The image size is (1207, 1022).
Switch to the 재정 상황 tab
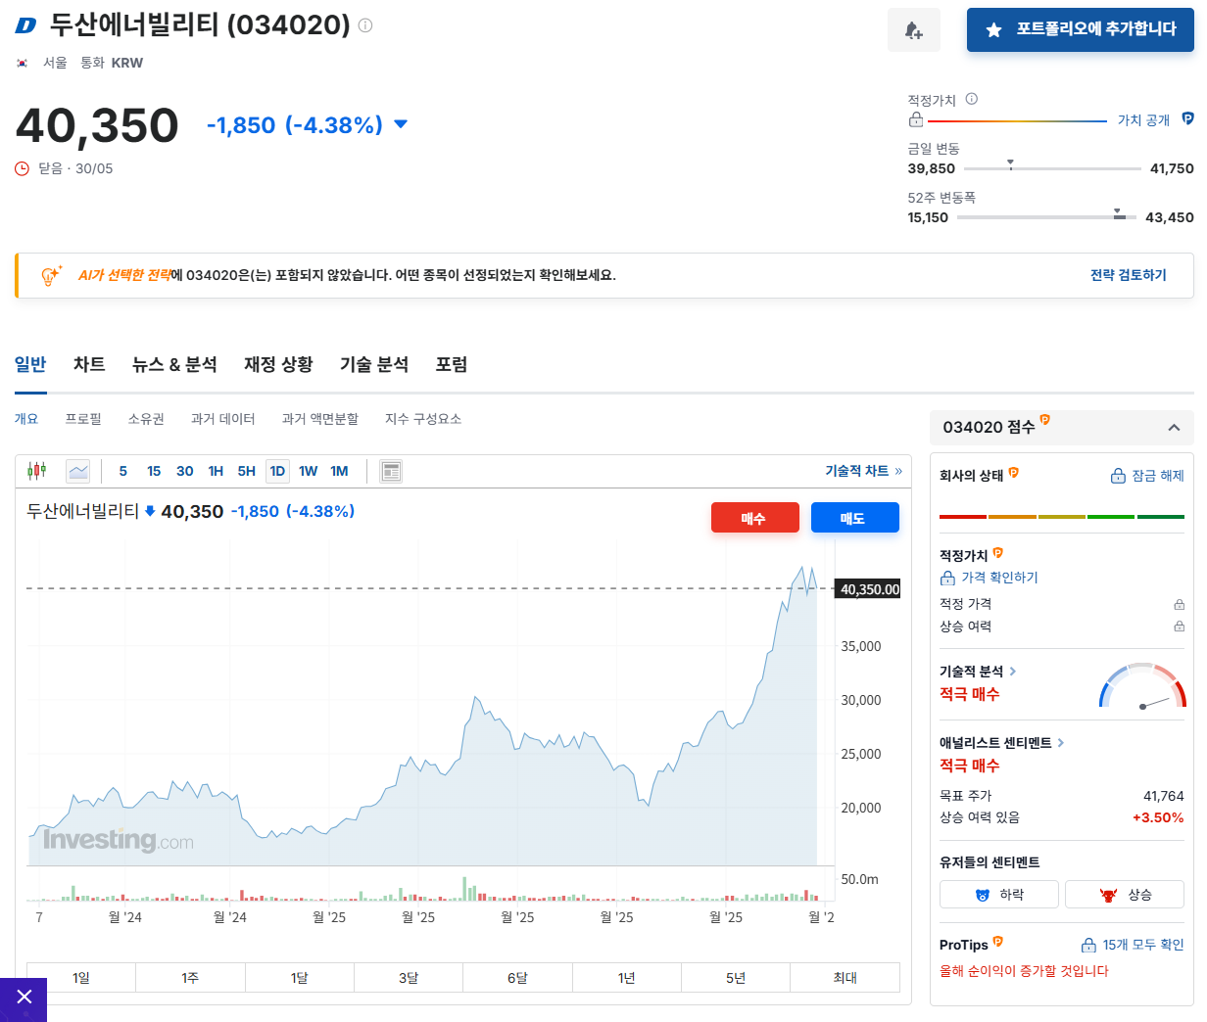click(x=277, y=364)
